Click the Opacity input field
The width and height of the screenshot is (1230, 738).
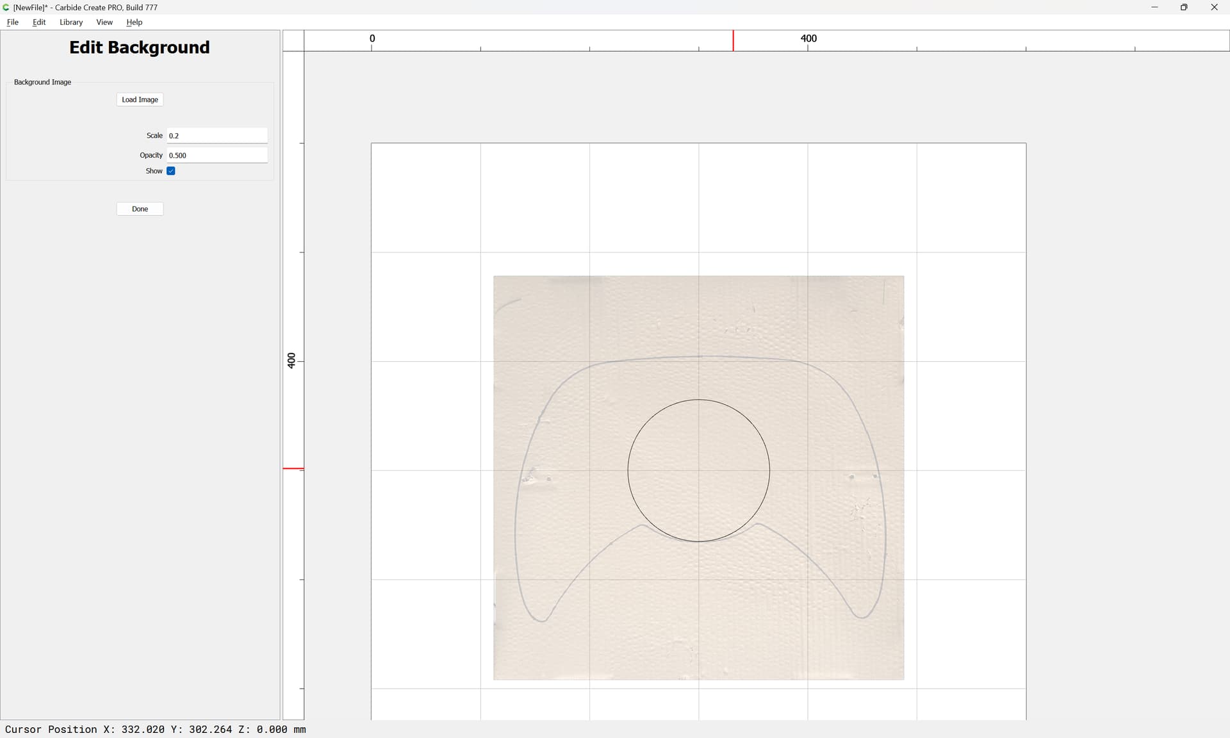pyautogui.click(x=217, y=155)
